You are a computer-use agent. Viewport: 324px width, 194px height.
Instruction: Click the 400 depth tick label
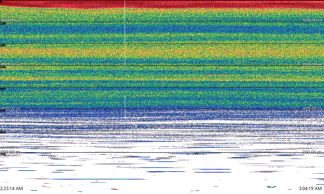tap(3, 89)
